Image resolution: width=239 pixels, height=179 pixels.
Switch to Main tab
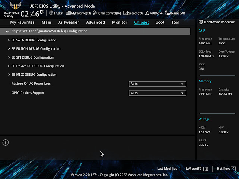(46, 22)
